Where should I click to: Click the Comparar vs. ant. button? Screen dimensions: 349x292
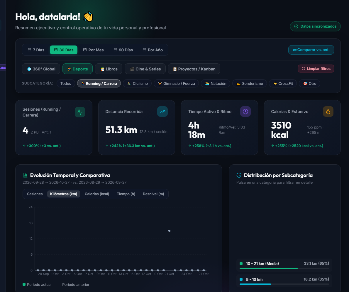pos(311,50)
